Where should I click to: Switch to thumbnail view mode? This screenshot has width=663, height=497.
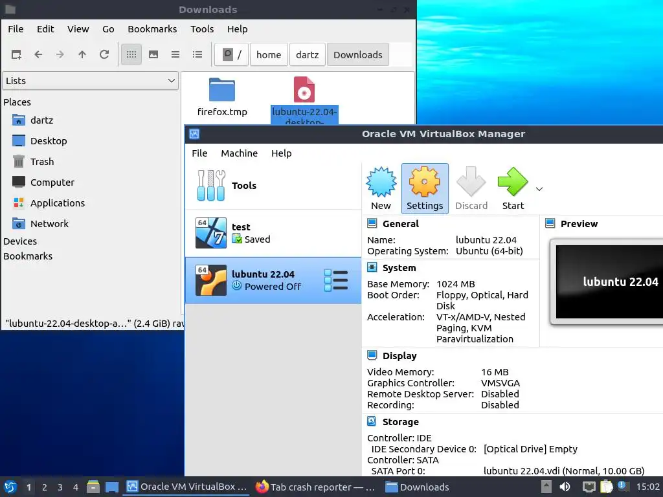click(153, 54)
